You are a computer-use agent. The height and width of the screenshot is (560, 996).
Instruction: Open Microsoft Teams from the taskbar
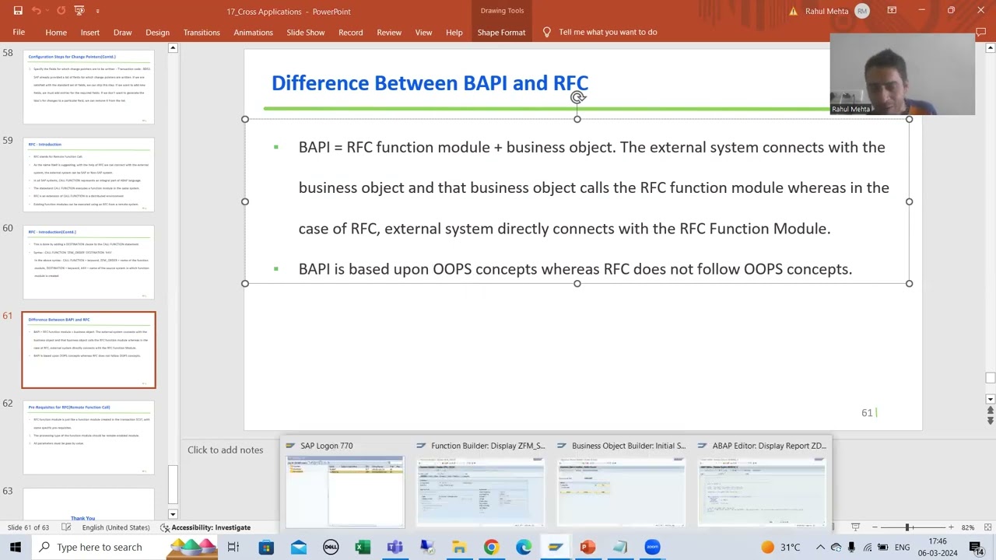395,547
